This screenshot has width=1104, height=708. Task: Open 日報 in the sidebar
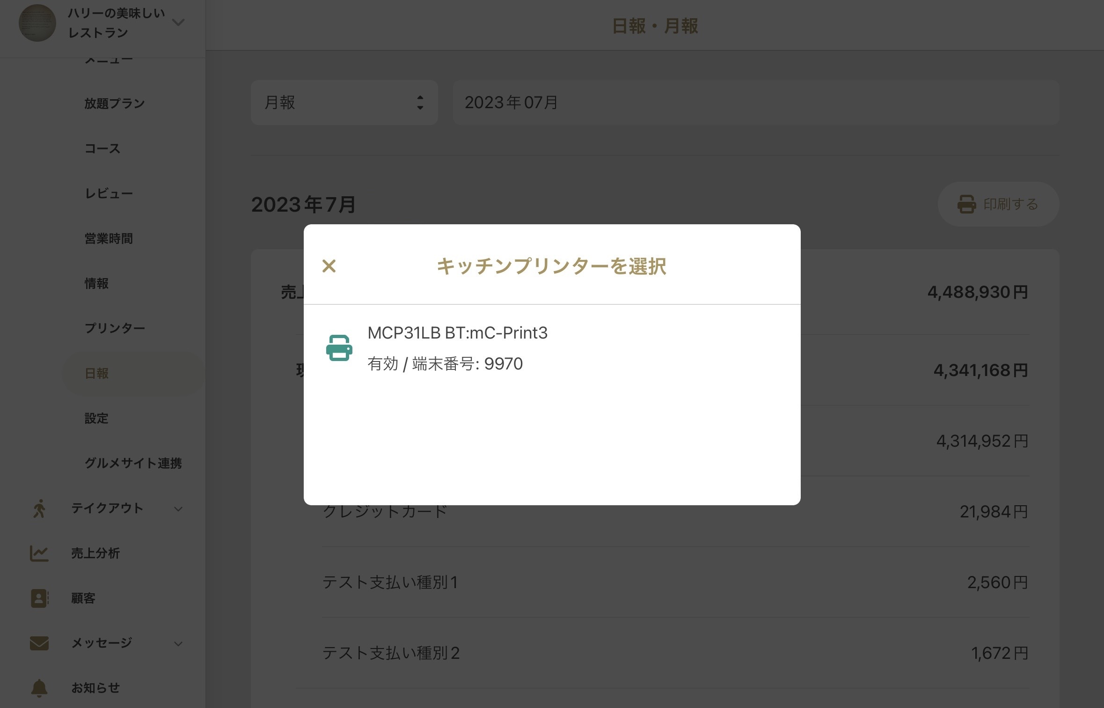pyautogui.click(x=96, y=373)
